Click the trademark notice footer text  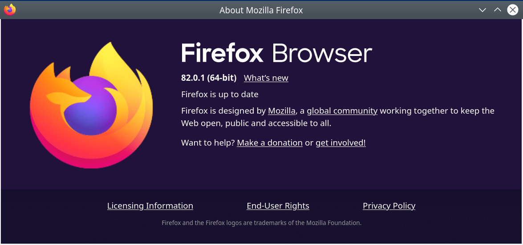click(x=262, y=223)
